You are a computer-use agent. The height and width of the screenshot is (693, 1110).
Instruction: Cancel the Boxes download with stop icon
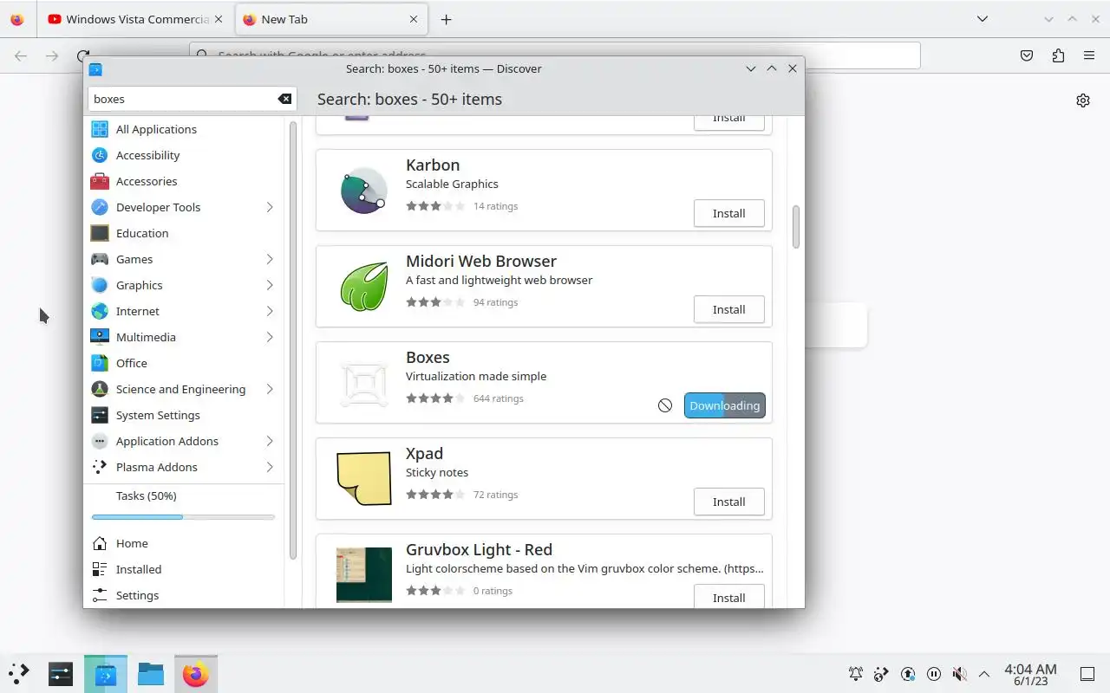665,405
